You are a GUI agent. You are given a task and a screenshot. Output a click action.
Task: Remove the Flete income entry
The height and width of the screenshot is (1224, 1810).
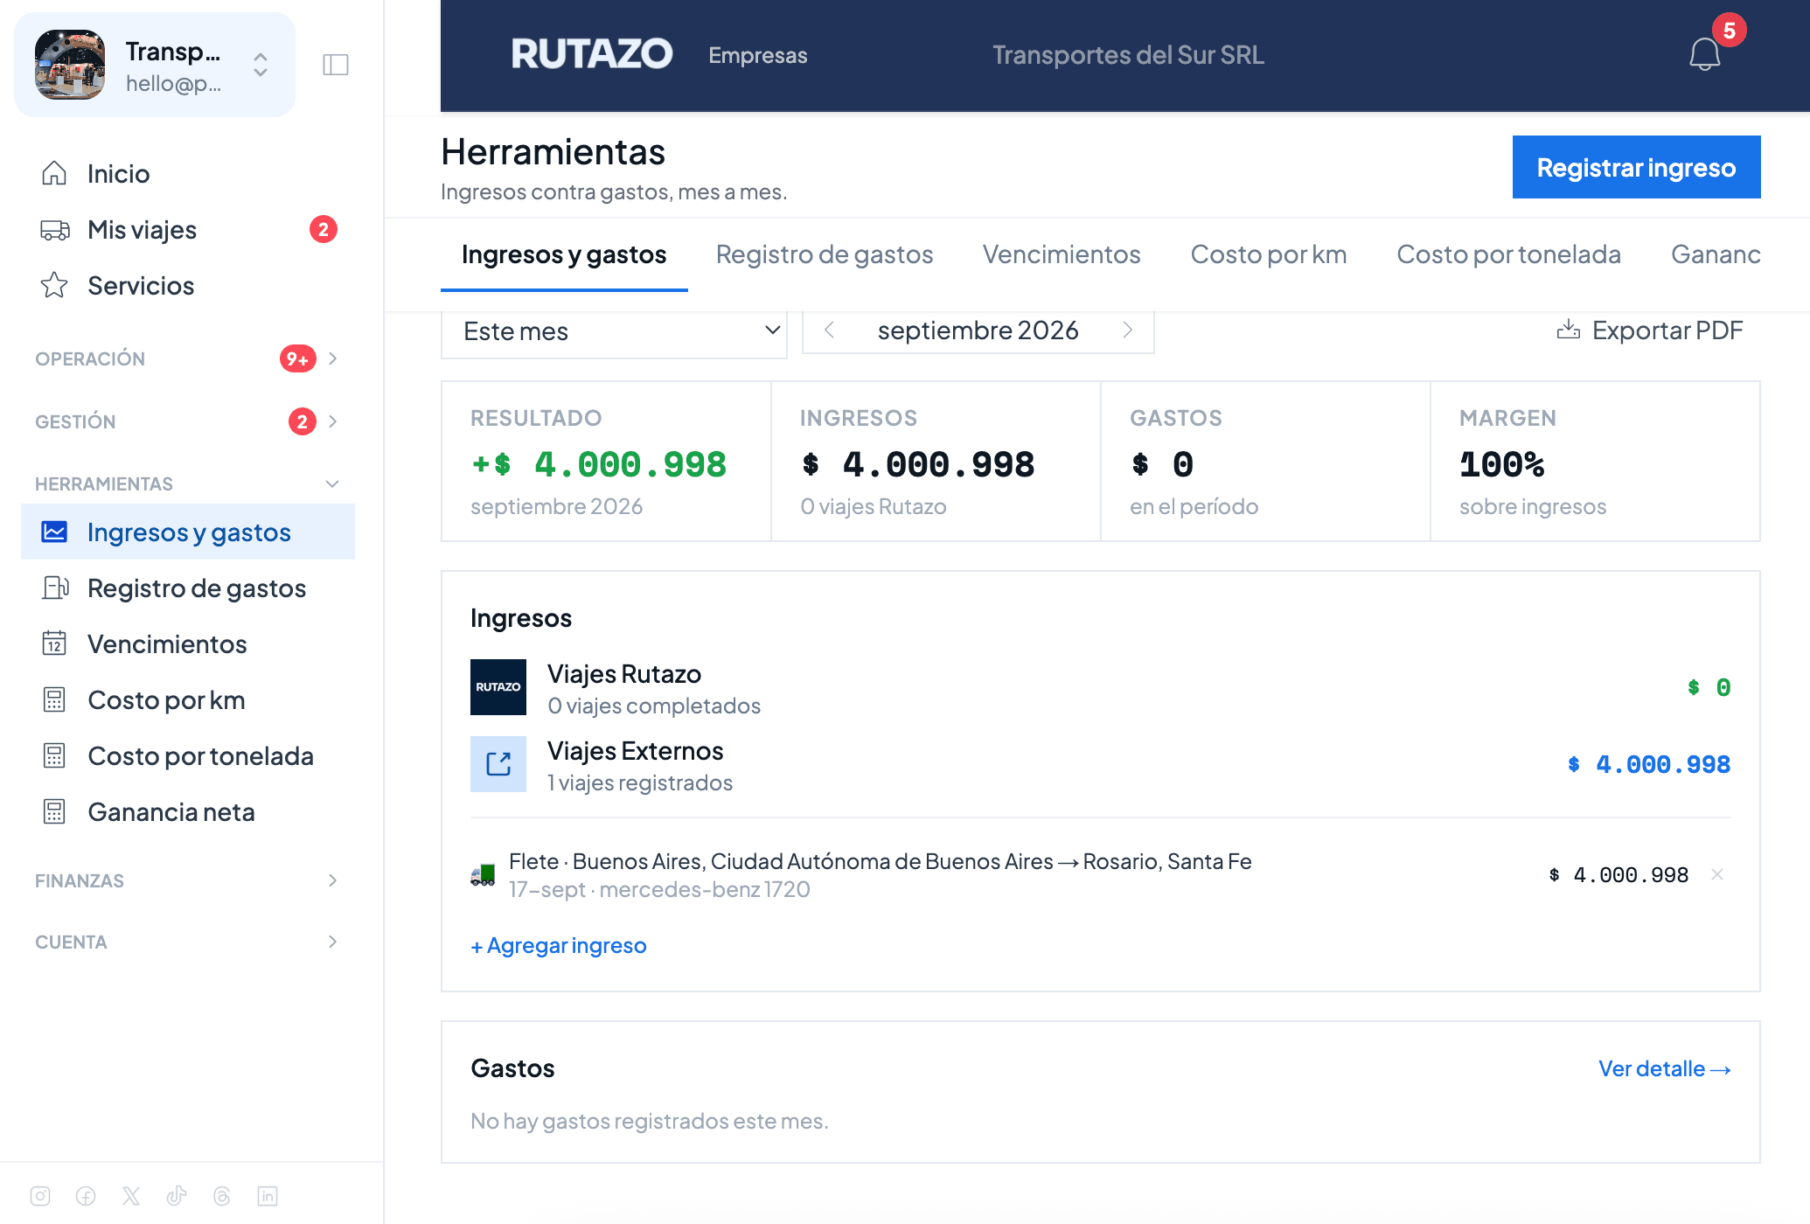1717,874
